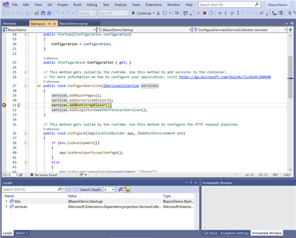Click the Save All icon
296x238 pixels.
pos(50,13)
